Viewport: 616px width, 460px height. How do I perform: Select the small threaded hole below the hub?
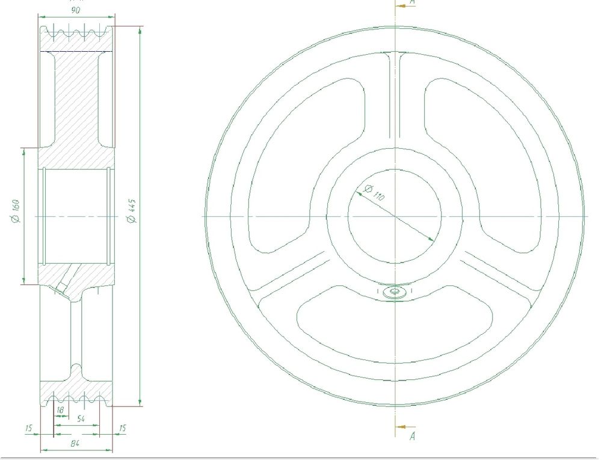395,292
